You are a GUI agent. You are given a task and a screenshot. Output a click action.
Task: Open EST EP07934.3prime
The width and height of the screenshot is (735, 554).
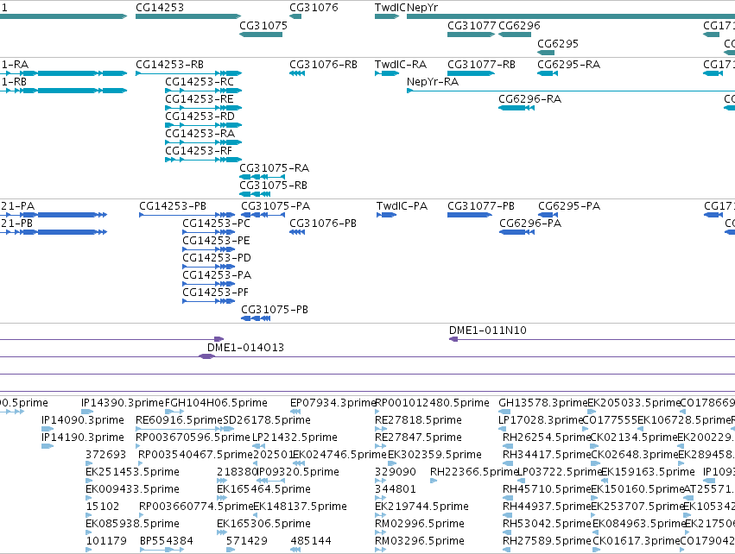coord(333,403)
